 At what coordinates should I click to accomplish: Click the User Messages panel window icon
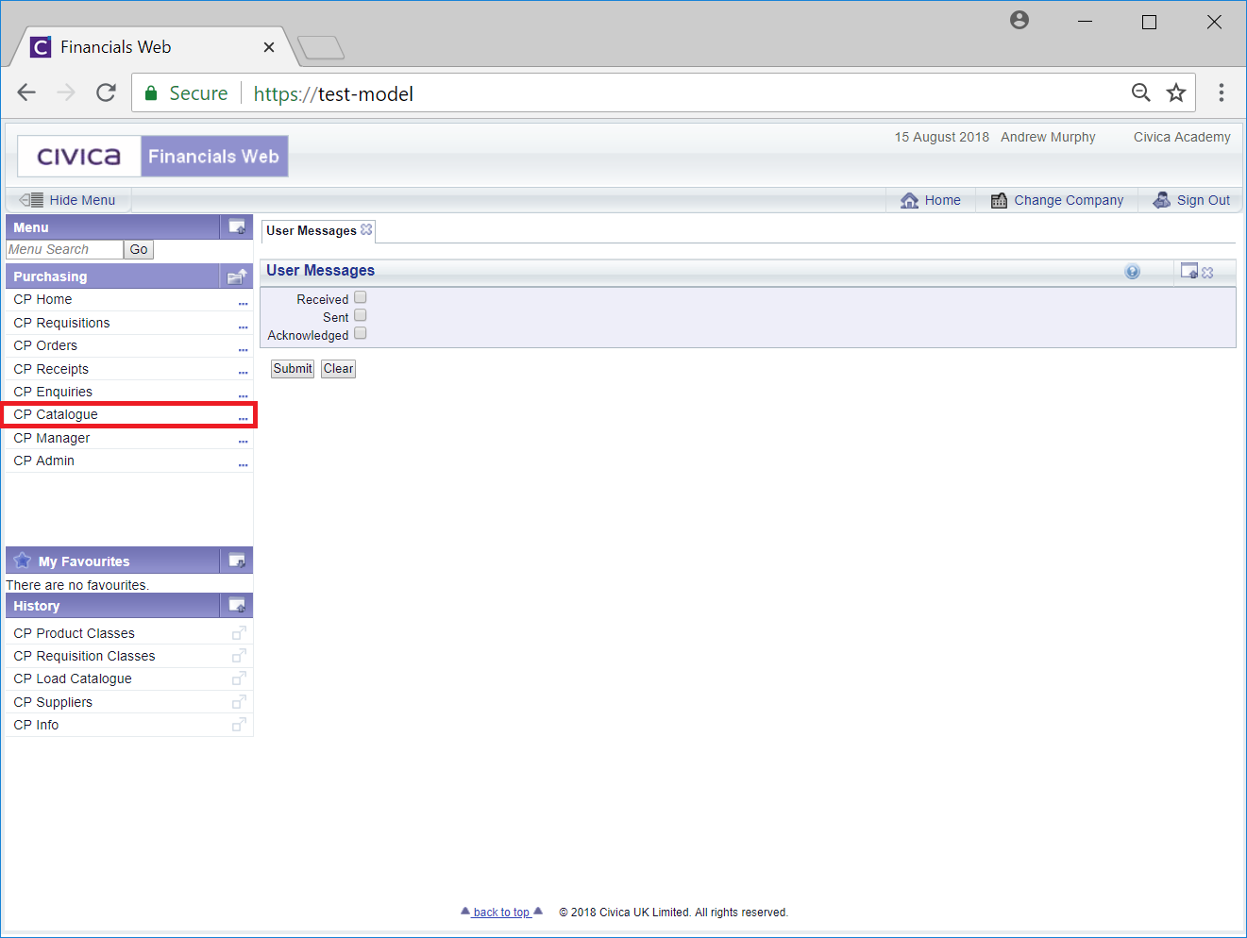(x=1189, y=271)
